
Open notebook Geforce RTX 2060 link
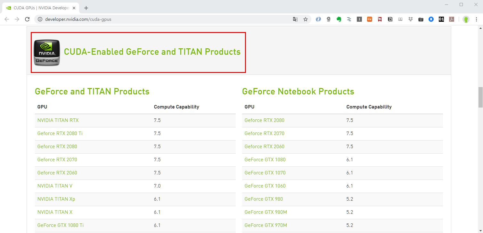click(264, 147)
